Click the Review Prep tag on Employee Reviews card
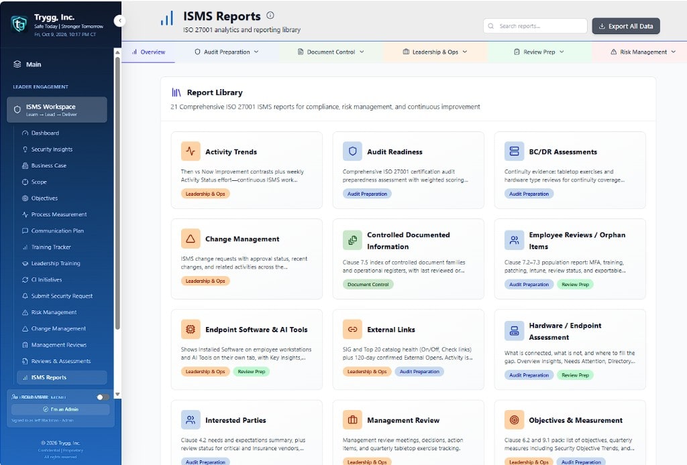 tap(575, 284)
